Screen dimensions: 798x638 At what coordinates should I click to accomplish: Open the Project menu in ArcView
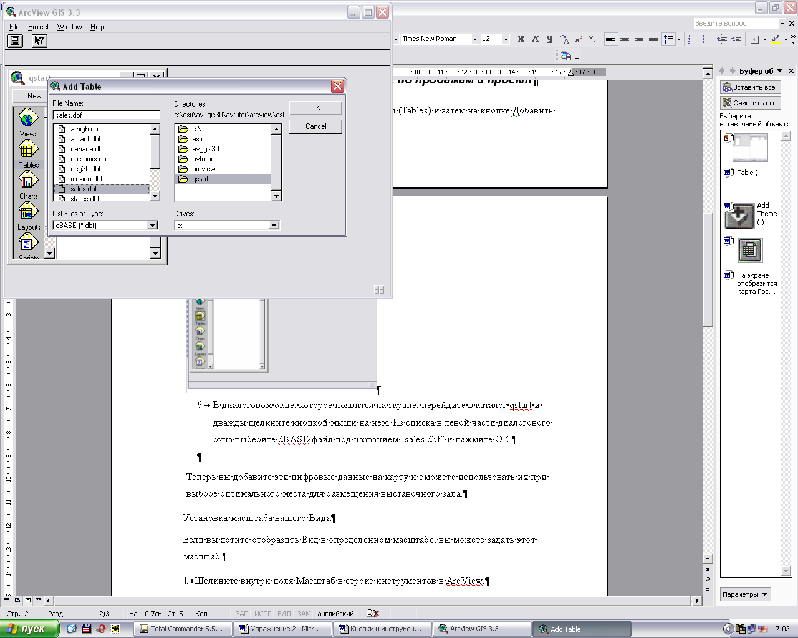click(x=38, y=27)
